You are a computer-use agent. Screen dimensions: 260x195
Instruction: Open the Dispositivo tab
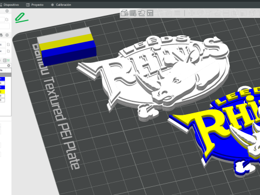tap(9, 5)
